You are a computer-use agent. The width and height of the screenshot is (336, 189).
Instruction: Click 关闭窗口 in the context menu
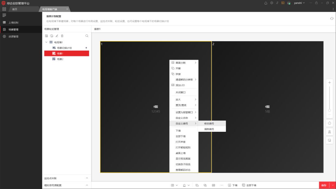tap(180, 92)
